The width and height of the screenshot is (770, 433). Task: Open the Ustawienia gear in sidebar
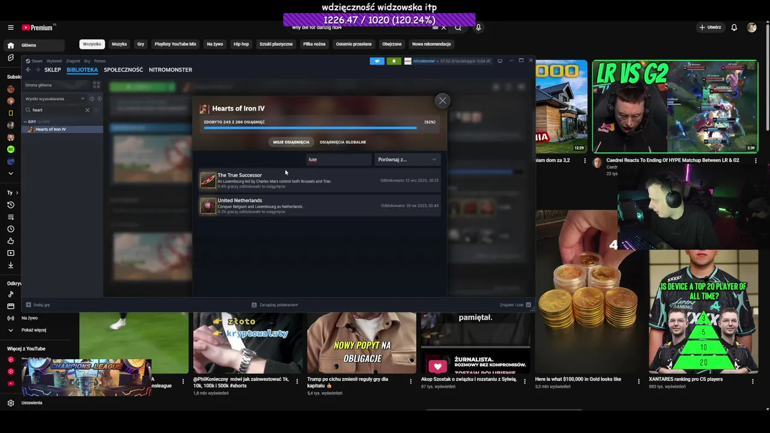(10, 403)
